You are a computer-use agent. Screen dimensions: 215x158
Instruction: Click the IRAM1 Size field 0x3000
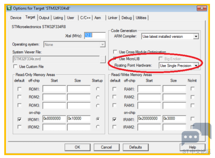tap(174, 118)
